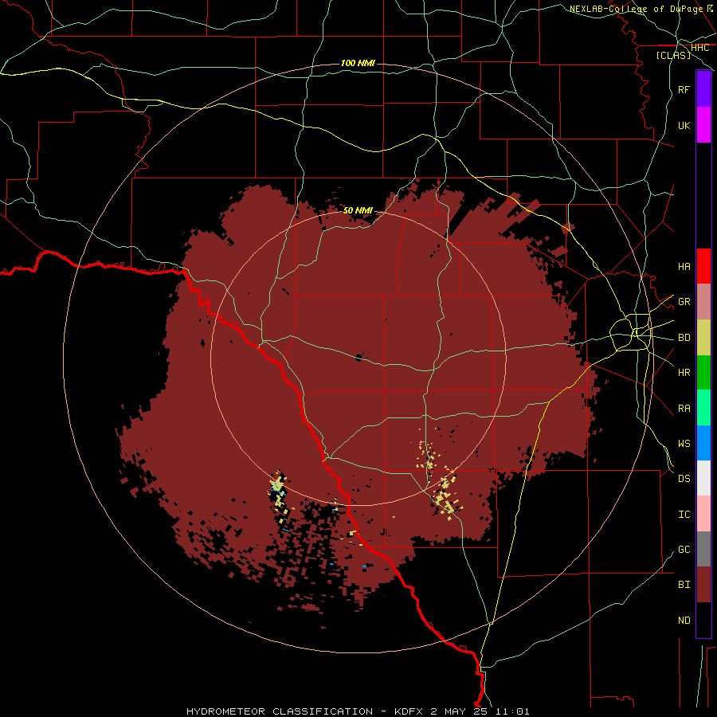The width and height of the screenshot is (717, 717).
Task: Click the "BI" legend label
Action: point(684,585)
